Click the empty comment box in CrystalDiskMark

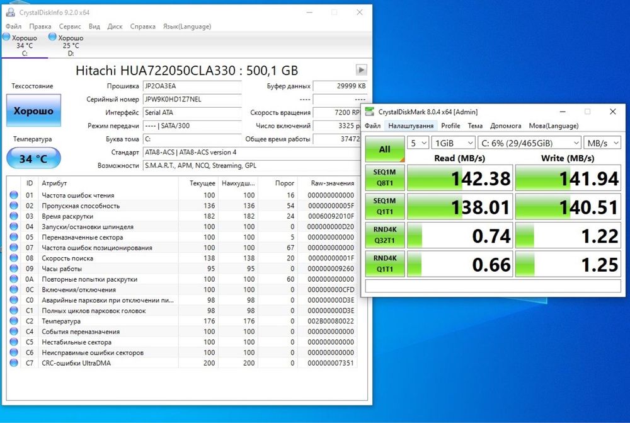point(493,286)
